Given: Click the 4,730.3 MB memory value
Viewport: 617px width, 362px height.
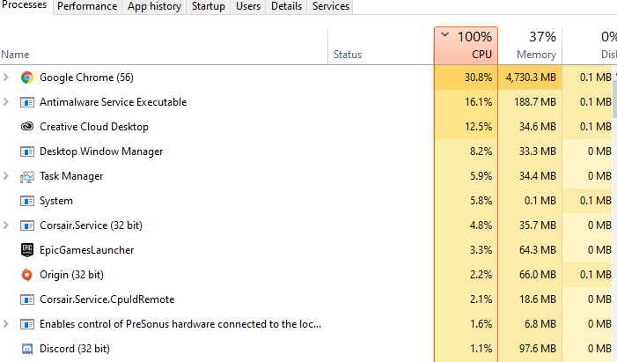Looking at the screenshot, I should tap(531, 78).
